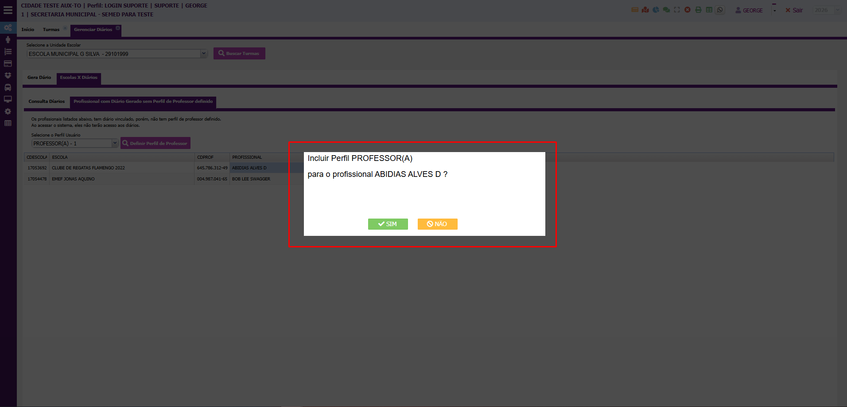Switch to the Turmas tab

click(51, 30)
